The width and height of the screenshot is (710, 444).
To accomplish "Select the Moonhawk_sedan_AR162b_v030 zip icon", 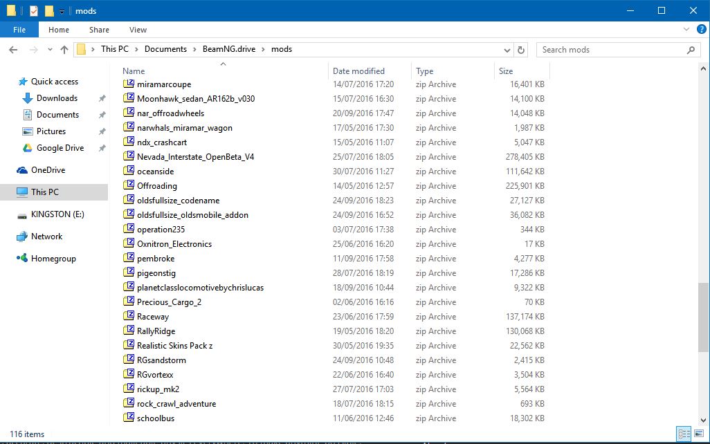I will pos(129,98).
